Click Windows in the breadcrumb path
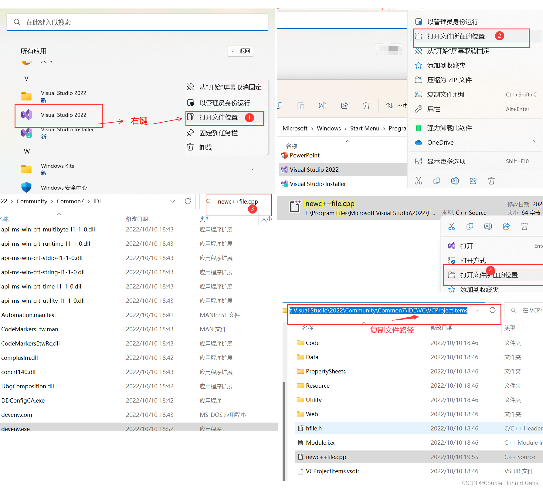543x489 pixels. pos(329,129)
